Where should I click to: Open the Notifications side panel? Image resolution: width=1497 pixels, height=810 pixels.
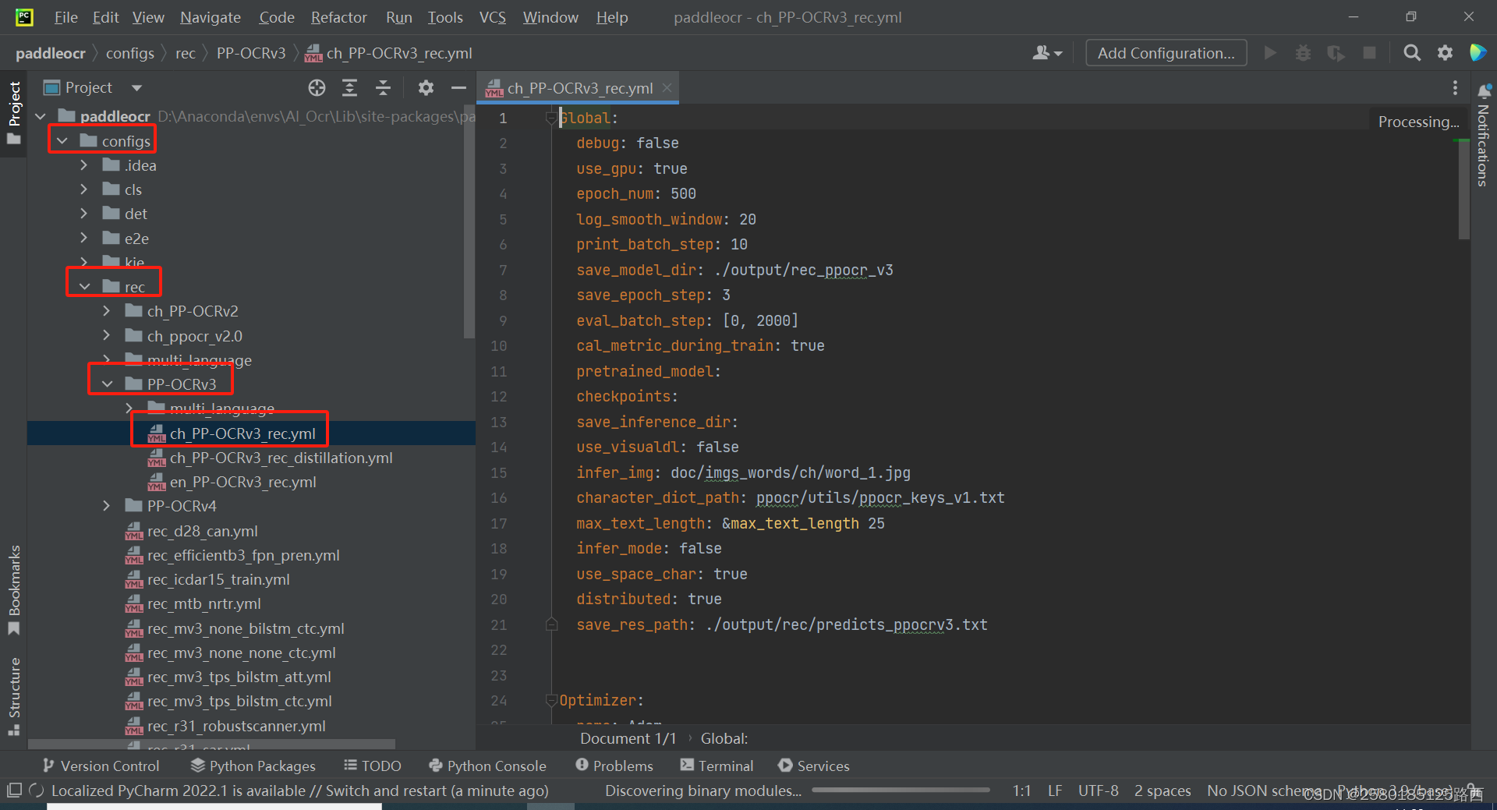point(1483,136)
